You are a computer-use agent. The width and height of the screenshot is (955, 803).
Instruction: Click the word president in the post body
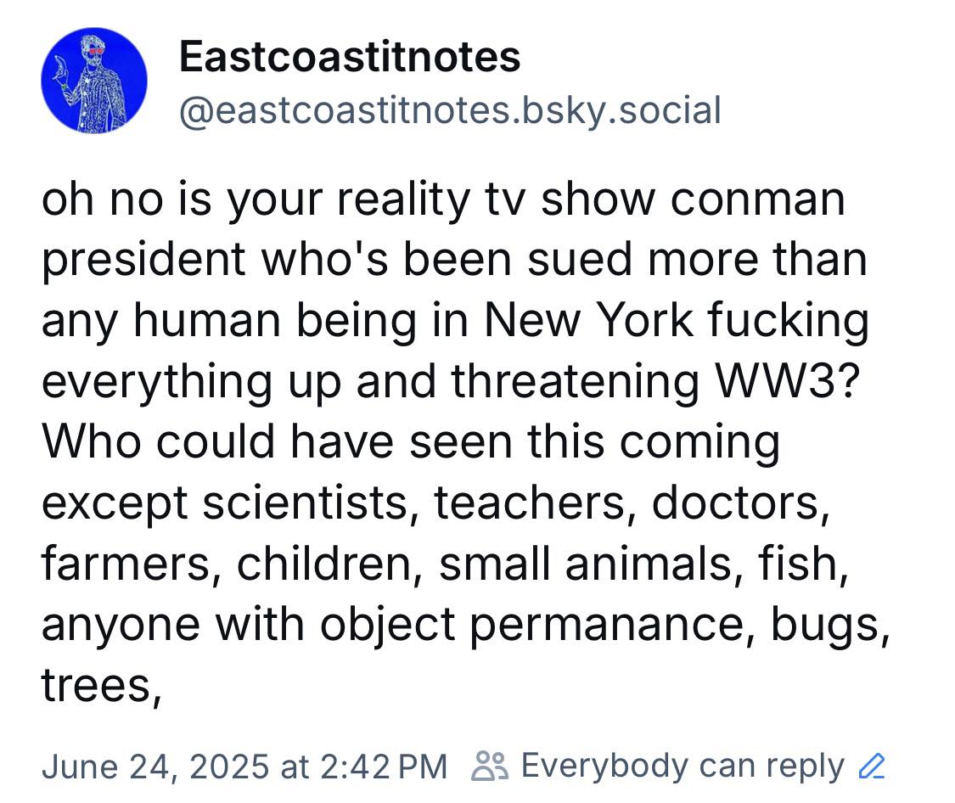click(143, 261)
